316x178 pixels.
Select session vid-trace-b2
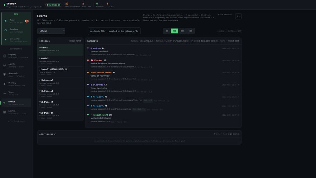(60, 94)
